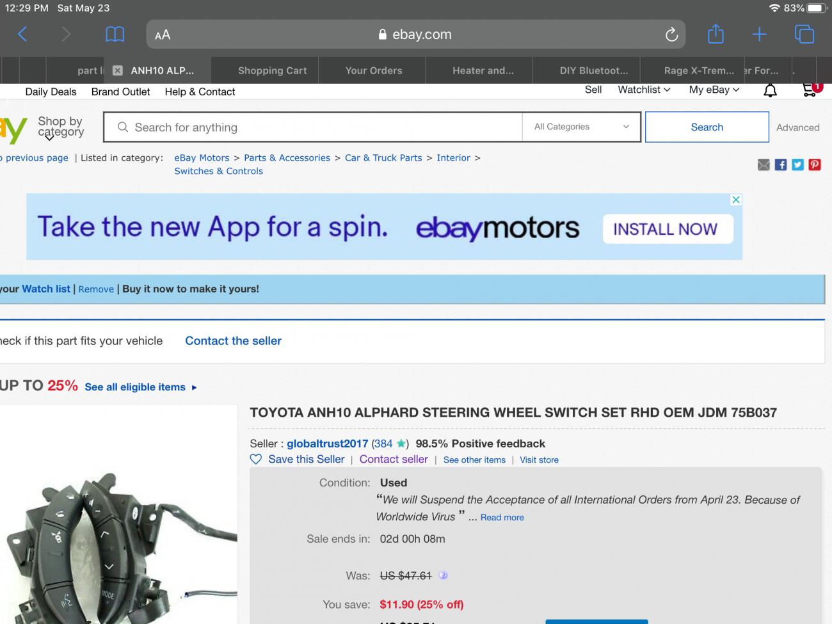Show all tabs overview icon
This screenshot has height=624, width=832.
tap(804, 34)
